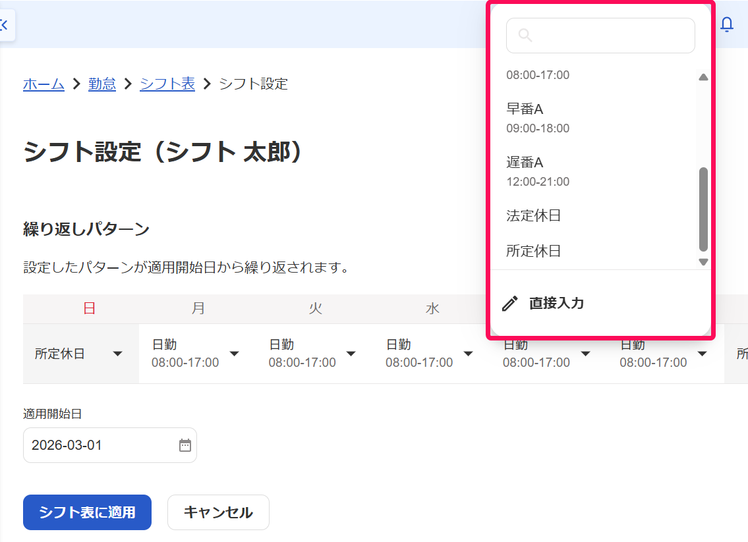
Task: Open the Wednesday 日勤 shift dropdown
Action: (x=431, y=354)
